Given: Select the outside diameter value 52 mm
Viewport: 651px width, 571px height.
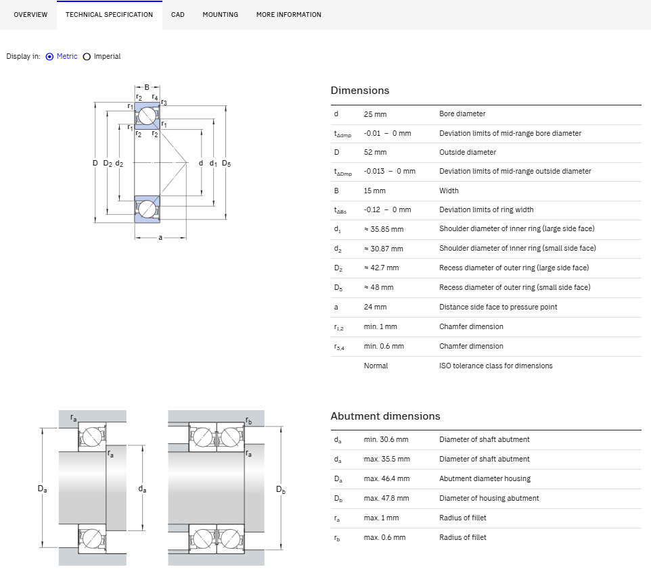Looking at the screenshot, I should (x=376, y=152).
